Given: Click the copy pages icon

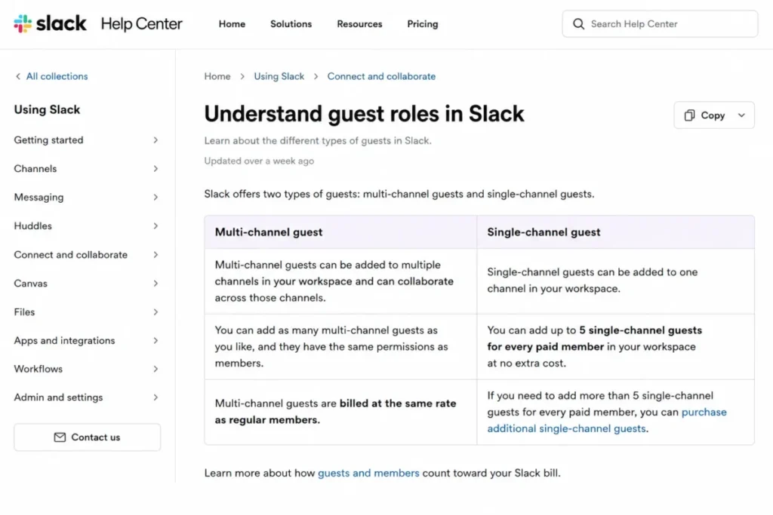Looking at the screenshot, I should pyautogui.click(x=689, y=115).
